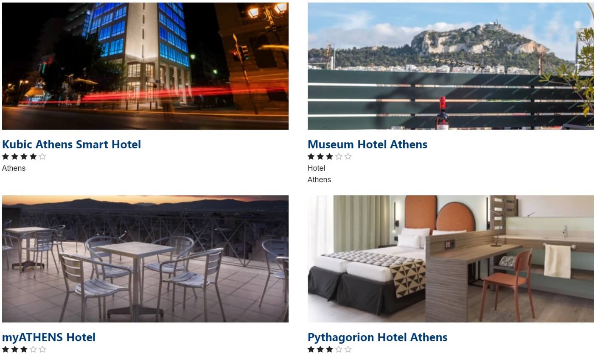Open the Pythagorion Hotel Athens link

pos(377,337)
